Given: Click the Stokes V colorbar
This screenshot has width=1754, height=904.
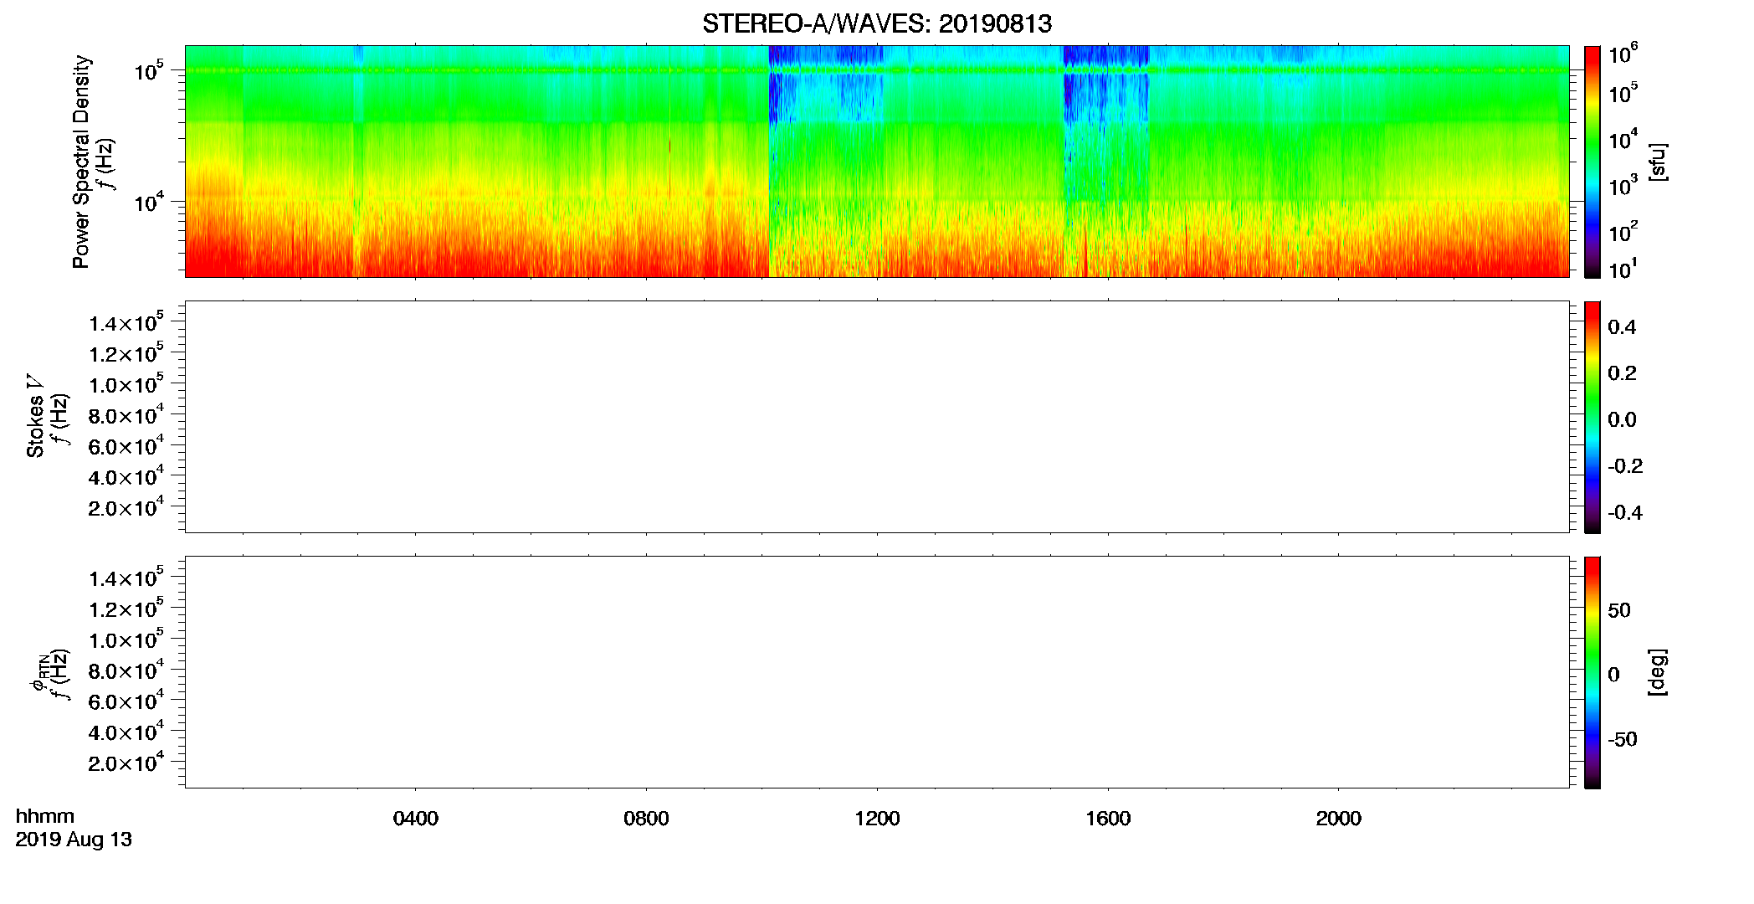Looking at the screenshot, I should coord(1592,417).
